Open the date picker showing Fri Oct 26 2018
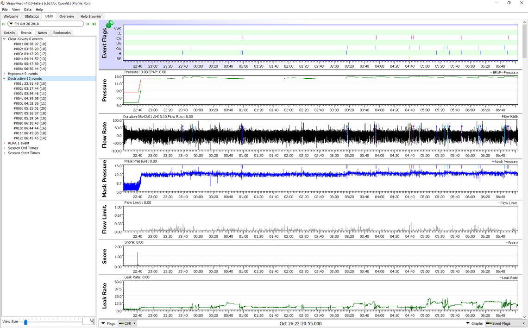Screen dimensions: 528x328 click(45, 24)
